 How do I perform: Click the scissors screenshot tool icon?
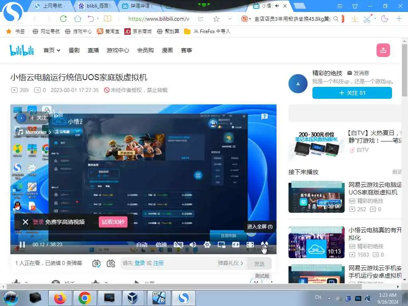tap(367, 19)
